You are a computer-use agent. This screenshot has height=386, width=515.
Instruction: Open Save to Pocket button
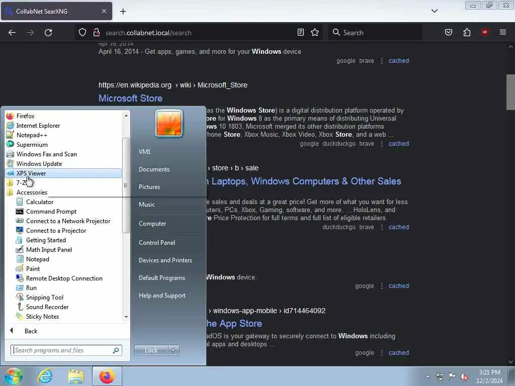pos(448,32)
